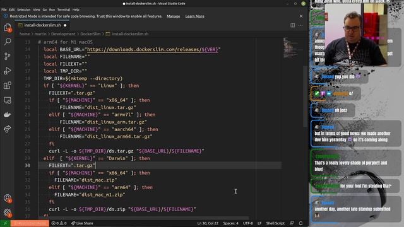The height and width of the screenshot is (227, 404).
Task: Click 'home' in the breadcrumb path
Action: (25, 34)
